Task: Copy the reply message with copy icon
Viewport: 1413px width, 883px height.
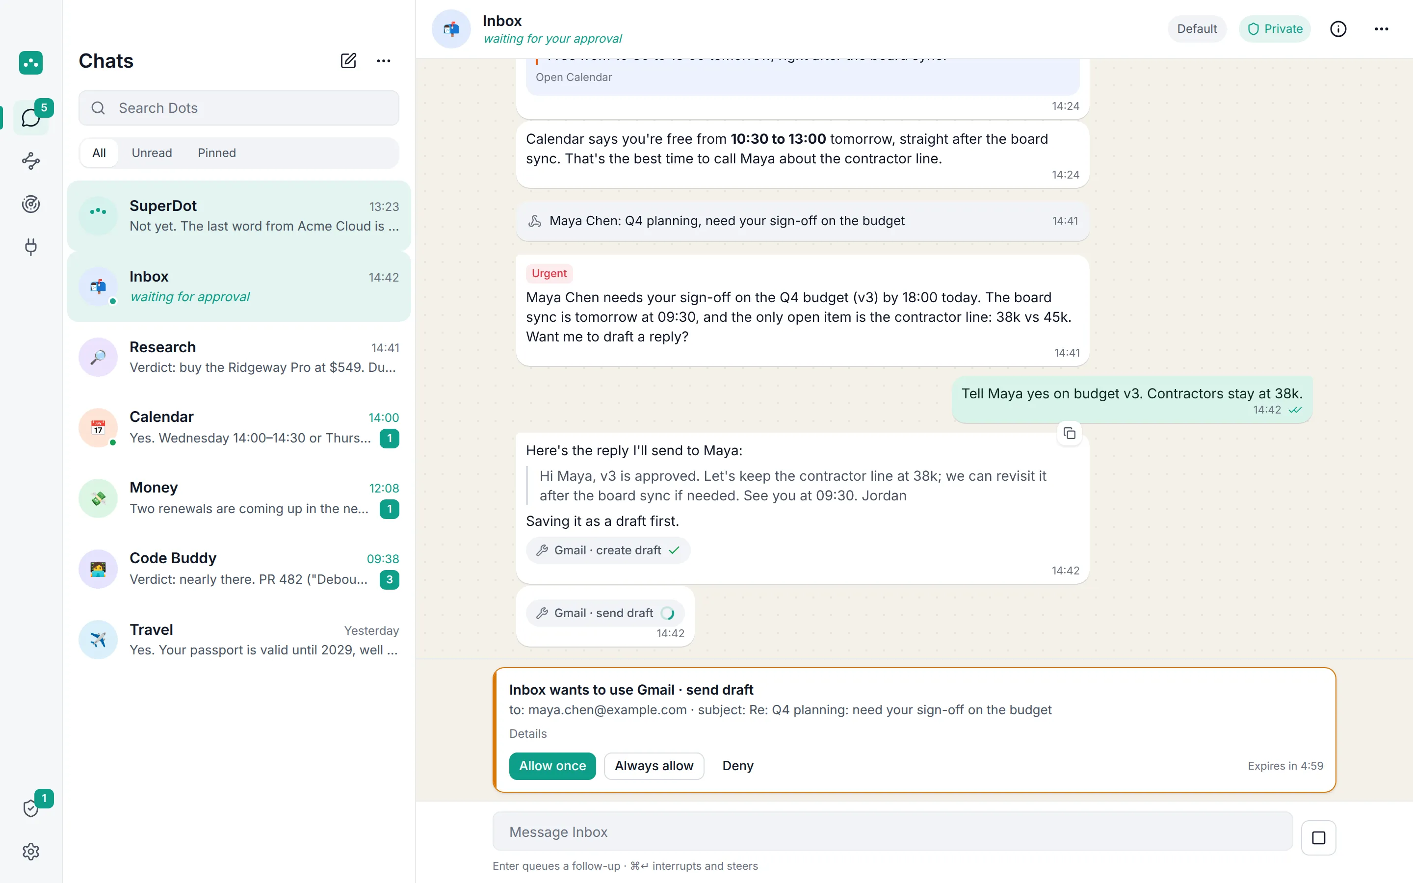Action: [1070, 433]
